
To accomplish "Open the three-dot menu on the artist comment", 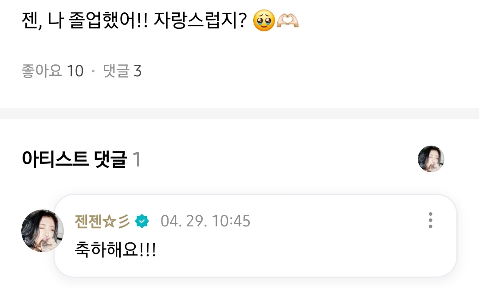I will pyautogui.click(x=430, y=220).
